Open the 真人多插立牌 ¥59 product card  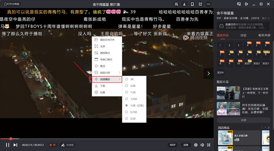[x=239, y=138]
